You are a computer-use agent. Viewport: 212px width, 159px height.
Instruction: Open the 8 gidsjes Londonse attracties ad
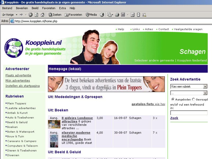click(x=77, y=120)
